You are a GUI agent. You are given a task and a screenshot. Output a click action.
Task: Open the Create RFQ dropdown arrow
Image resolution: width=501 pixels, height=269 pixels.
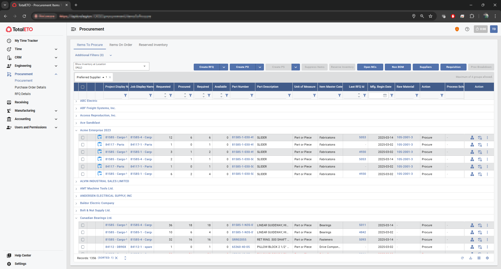(224, 67)
